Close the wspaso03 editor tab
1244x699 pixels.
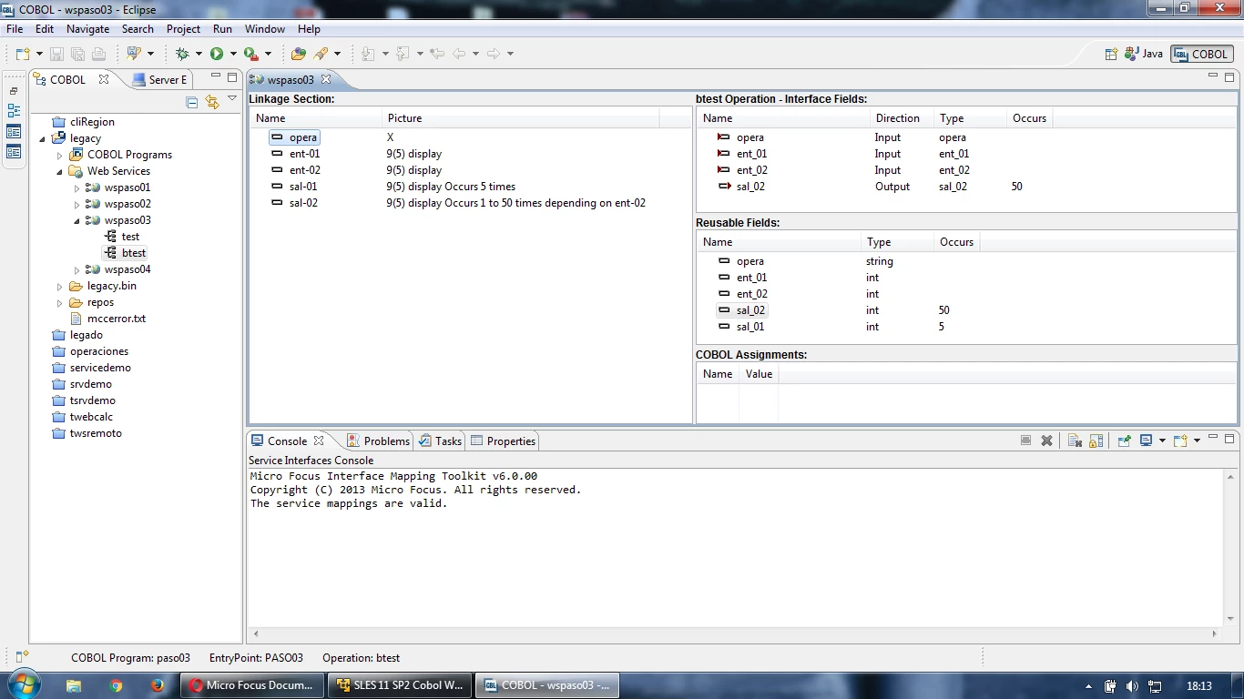(x=326, y=79)
